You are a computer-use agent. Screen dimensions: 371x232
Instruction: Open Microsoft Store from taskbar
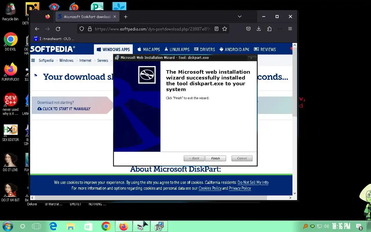(88, 226)
